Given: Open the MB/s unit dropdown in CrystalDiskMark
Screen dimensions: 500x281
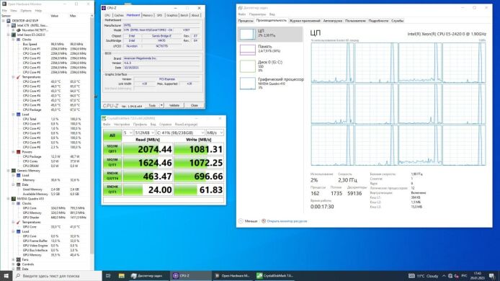Looking at the screenshot, I should point(215,133).
